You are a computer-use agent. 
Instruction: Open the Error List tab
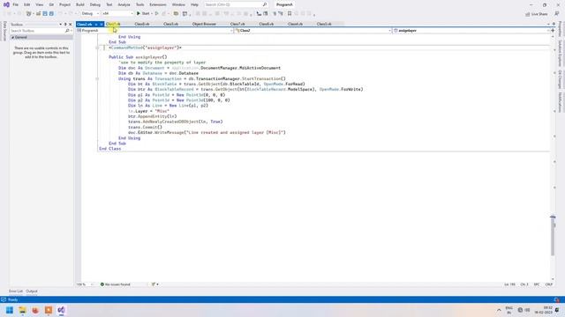click(16, 291)
